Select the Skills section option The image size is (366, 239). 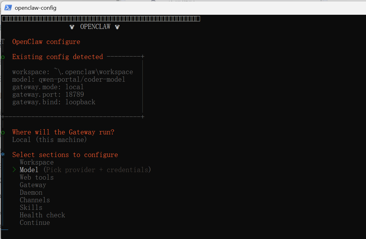[31, 208]
